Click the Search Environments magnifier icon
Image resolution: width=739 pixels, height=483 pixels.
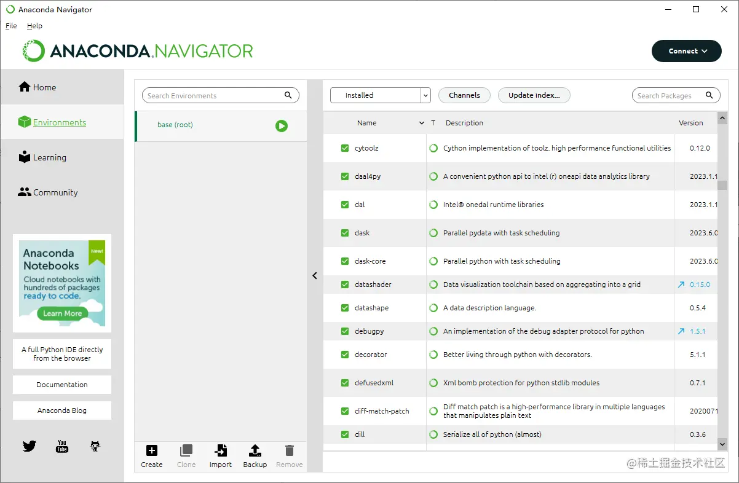coord(288,95)
